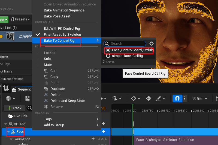This screenshot has height=145, width=218.
Task: Open asset picker settings gear
Action: pyautogui.click(x=152, y=44)
